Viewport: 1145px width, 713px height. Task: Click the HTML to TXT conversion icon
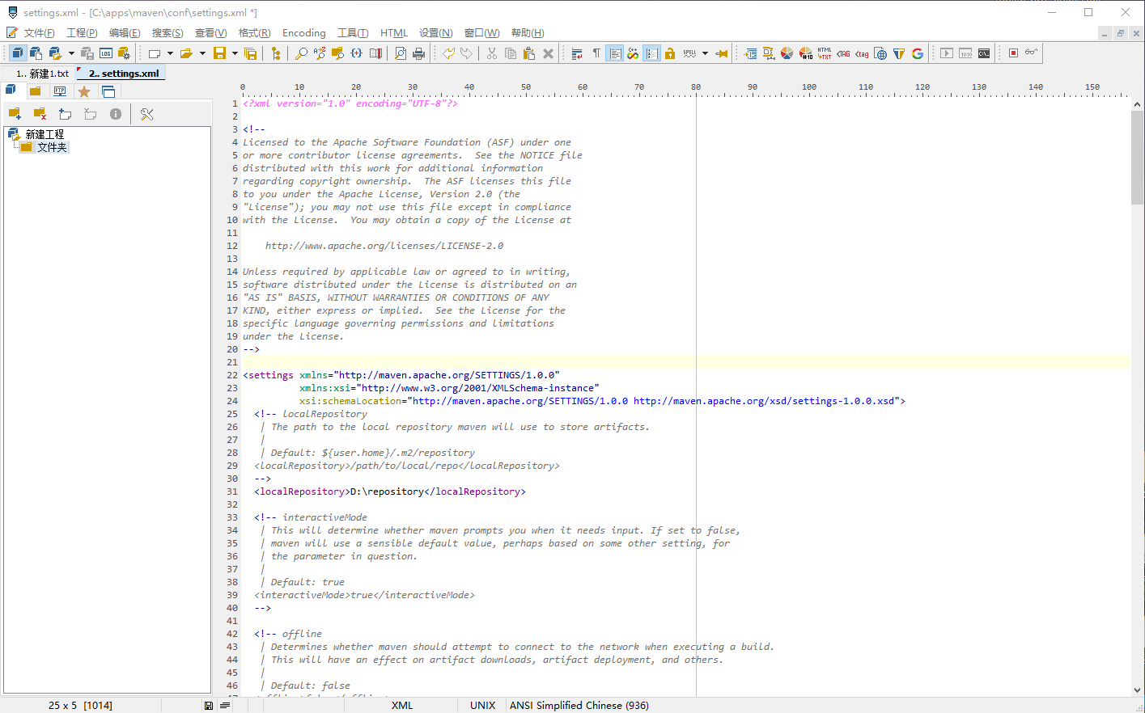[825, 53]
